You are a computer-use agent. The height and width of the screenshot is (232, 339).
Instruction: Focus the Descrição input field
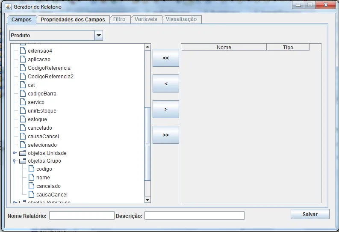(195, 216)
